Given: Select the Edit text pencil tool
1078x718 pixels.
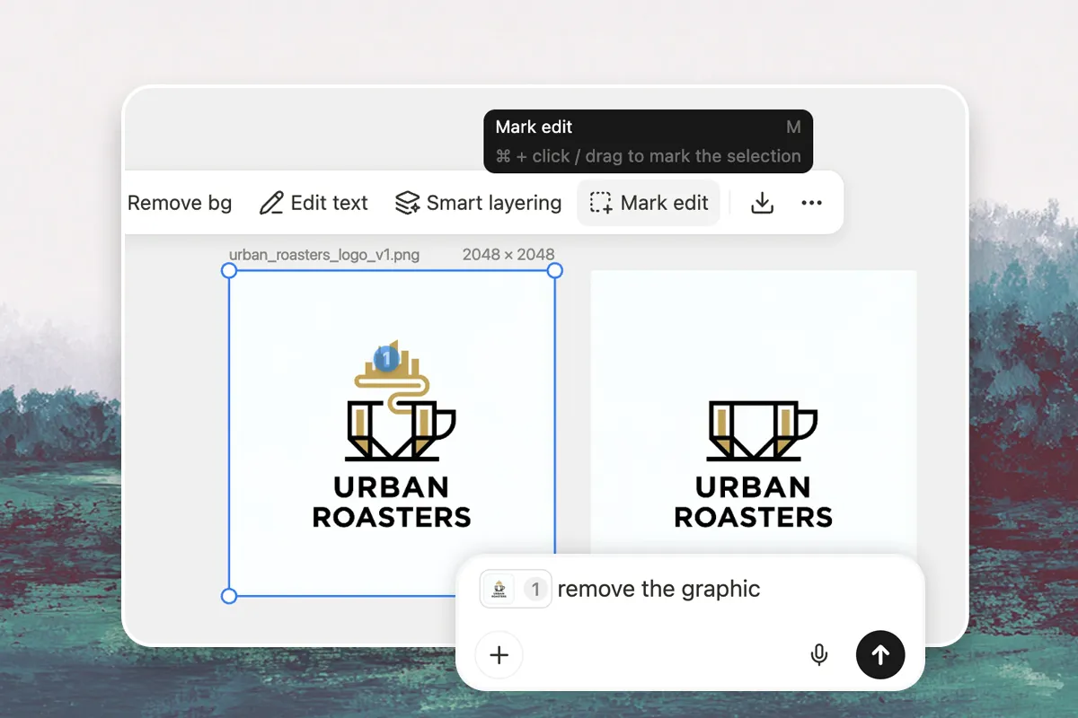Looking at the screenshot, I should pyautogui.click(x=314, y=203).
